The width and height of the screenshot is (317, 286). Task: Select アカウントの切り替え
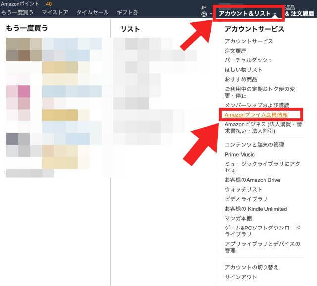(252, 267)
